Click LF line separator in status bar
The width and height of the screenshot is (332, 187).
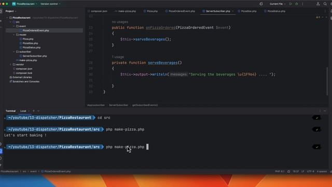tap(302, 171)
